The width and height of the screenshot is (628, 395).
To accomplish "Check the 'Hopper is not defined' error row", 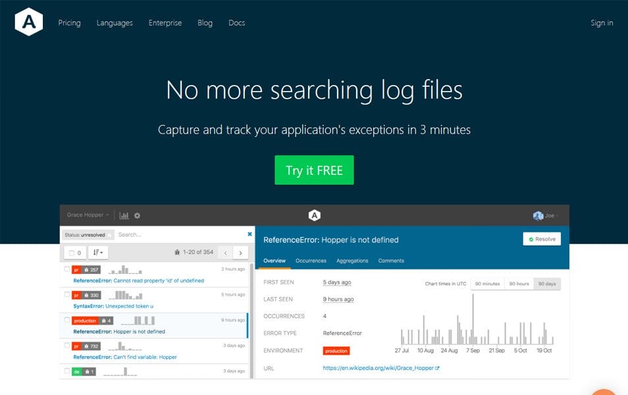I will point(67,320).
